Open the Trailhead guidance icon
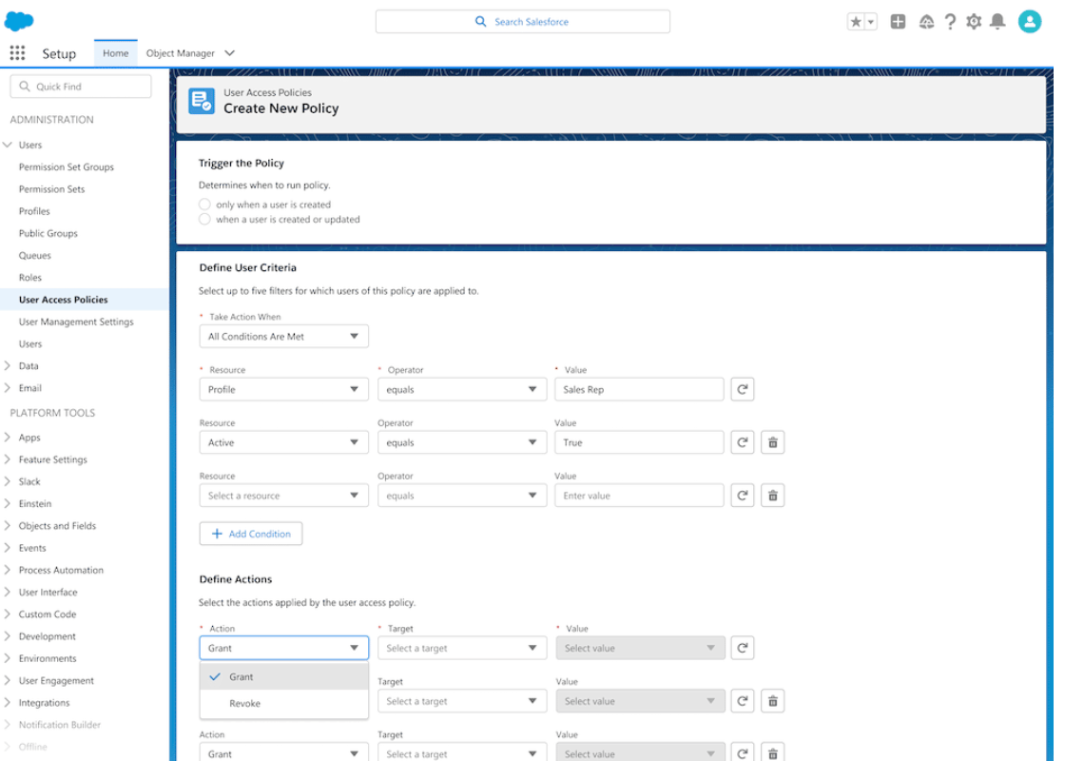Screen dimensions: 1084x761 pos(926,22)
